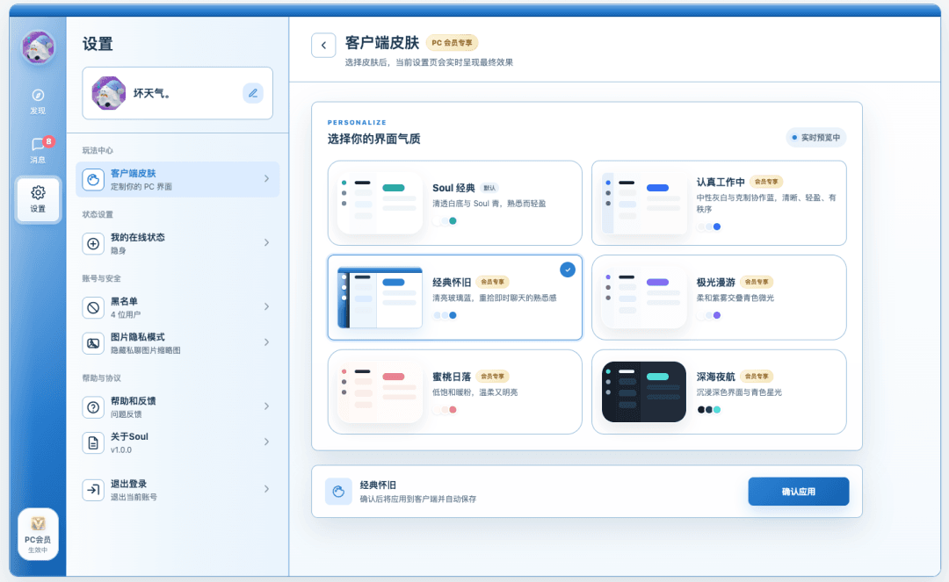Image resolution: width=949 pixels, height=582 pixels.
Task: Click the 蜜桃日落 pink color dots
Action: tap(445, 410)
